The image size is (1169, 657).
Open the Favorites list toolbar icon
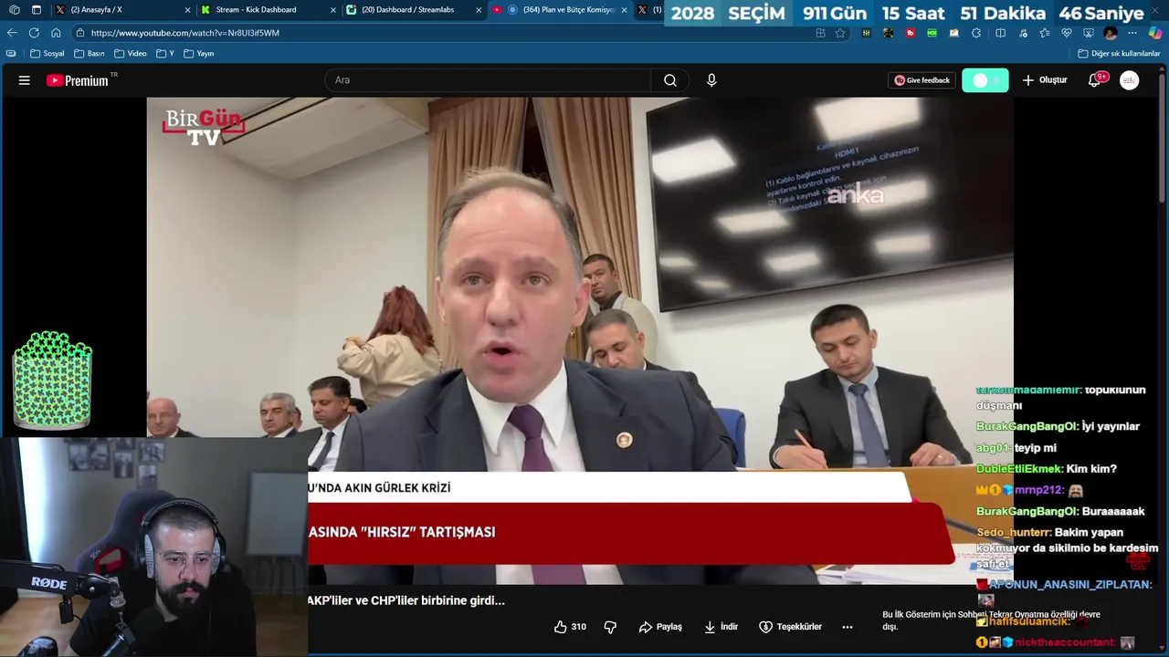(1045, 33)
